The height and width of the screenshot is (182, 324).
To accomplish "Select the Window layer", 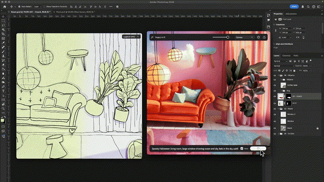I will [x=298, y=121].
